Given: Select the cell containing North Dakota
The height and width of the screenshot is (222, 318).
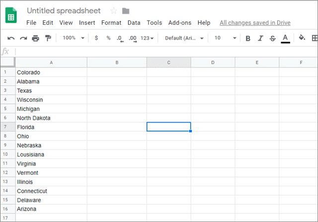Looking at the screenshot, I should pyautogui.click(x=51, y=118).
